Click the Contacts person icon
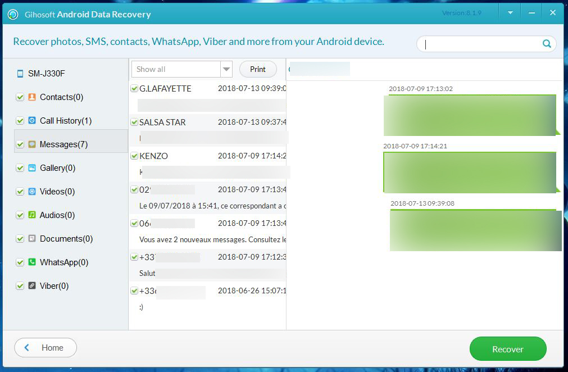568x372 pixels. click(32, 97)
